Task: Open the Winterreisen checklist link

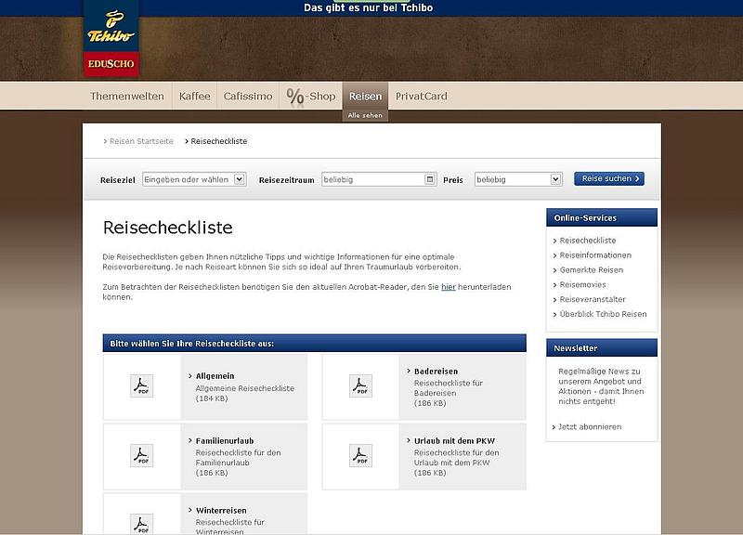Action: coord(221,510)
